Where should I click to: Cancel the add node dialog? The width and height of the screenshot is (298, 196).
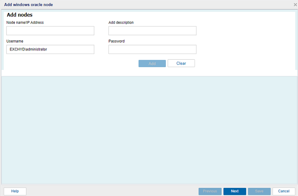(284, 191)
